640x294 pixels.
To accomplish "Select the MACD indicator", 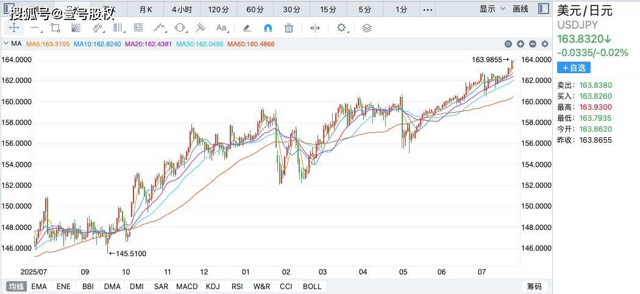I will (187, 286).
